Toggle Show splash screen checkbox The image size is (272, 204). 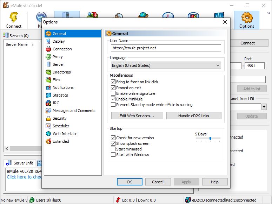(113, 143)
